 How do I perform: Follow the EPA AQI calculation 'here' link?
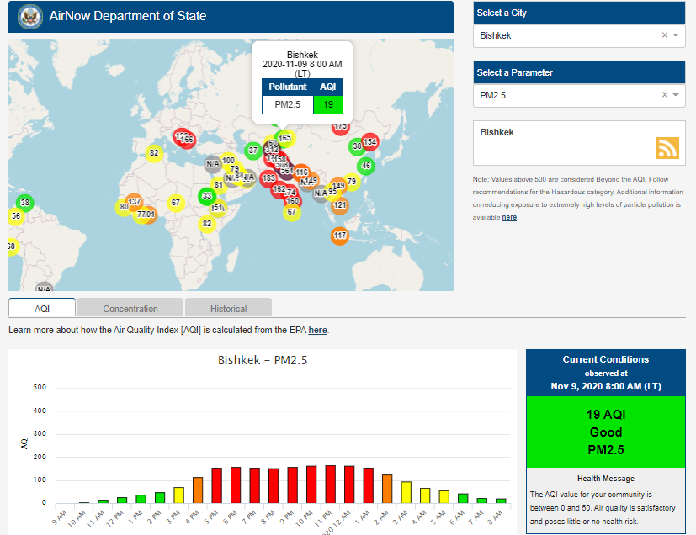(317, 330)
